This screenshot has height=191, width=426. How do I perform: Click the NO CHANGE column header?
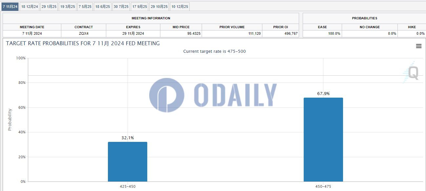coord(370,27)
